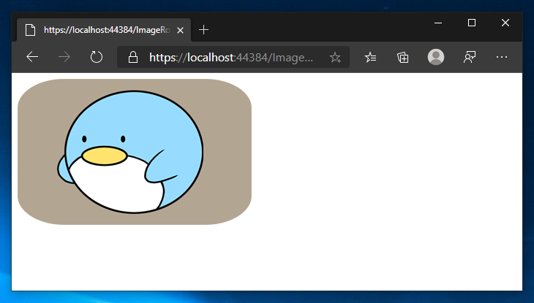View site security lock information
Image resolution: width=534 pixels, height=303 pixels.
(133, 58)
